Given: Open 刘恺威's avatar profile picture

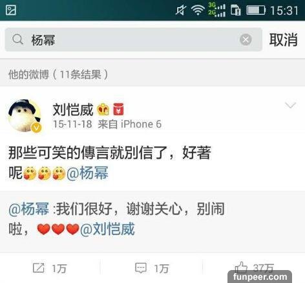Looking at the screenshot, I should click(25, 115).
